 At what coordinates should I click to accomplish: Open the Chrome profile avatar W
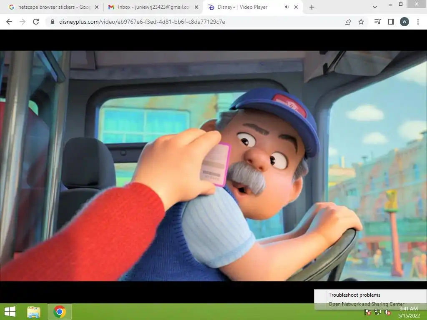(404, 22)
